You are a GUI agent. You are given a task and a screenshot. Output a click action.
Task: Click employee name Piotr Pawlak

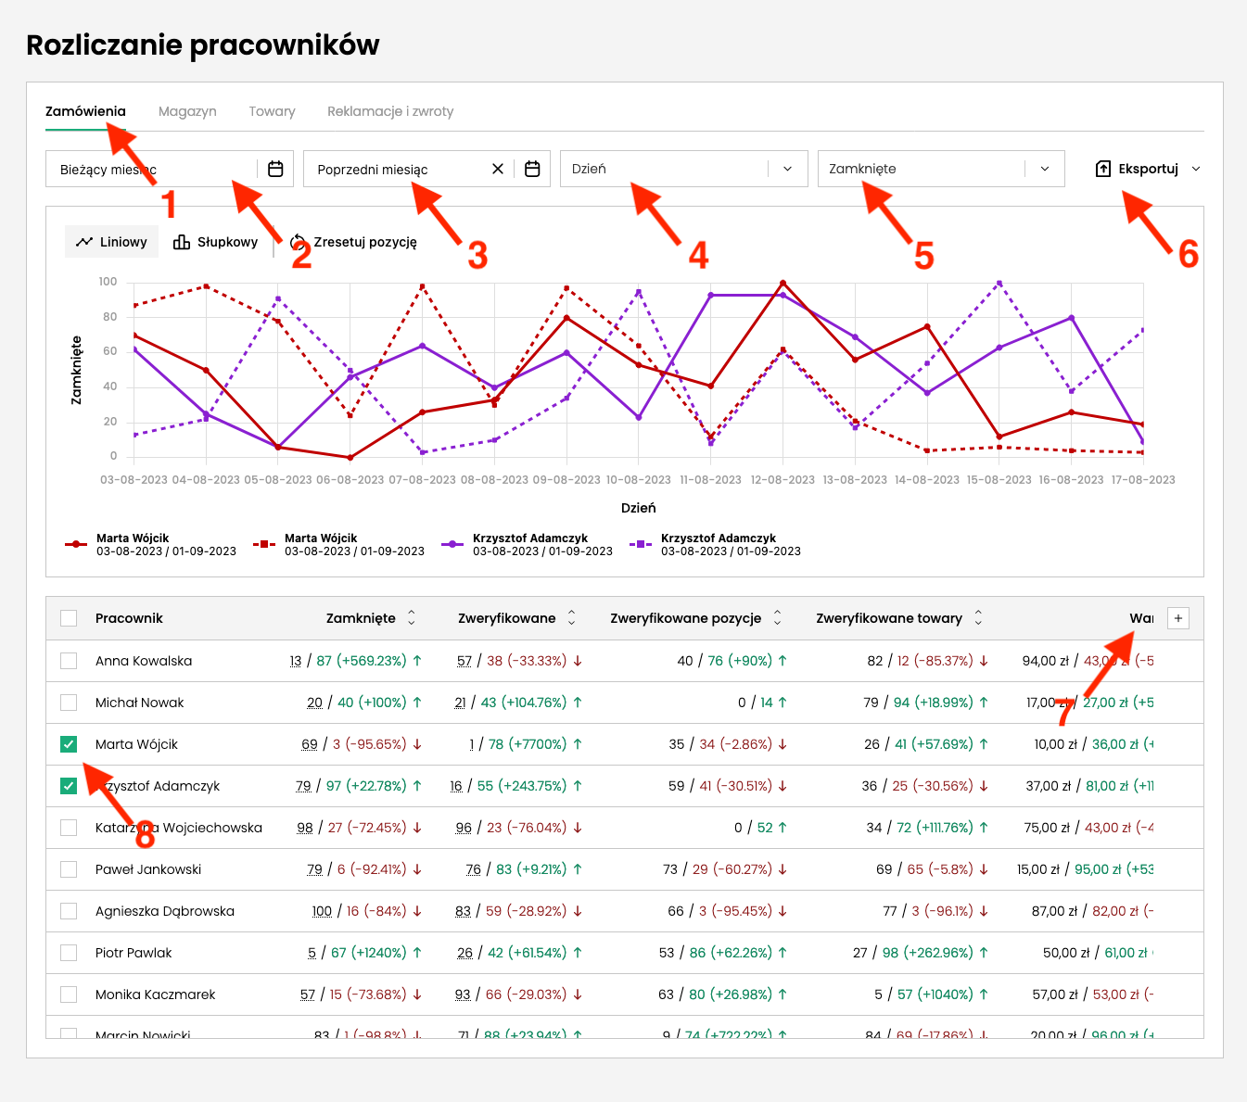point(134,953)
